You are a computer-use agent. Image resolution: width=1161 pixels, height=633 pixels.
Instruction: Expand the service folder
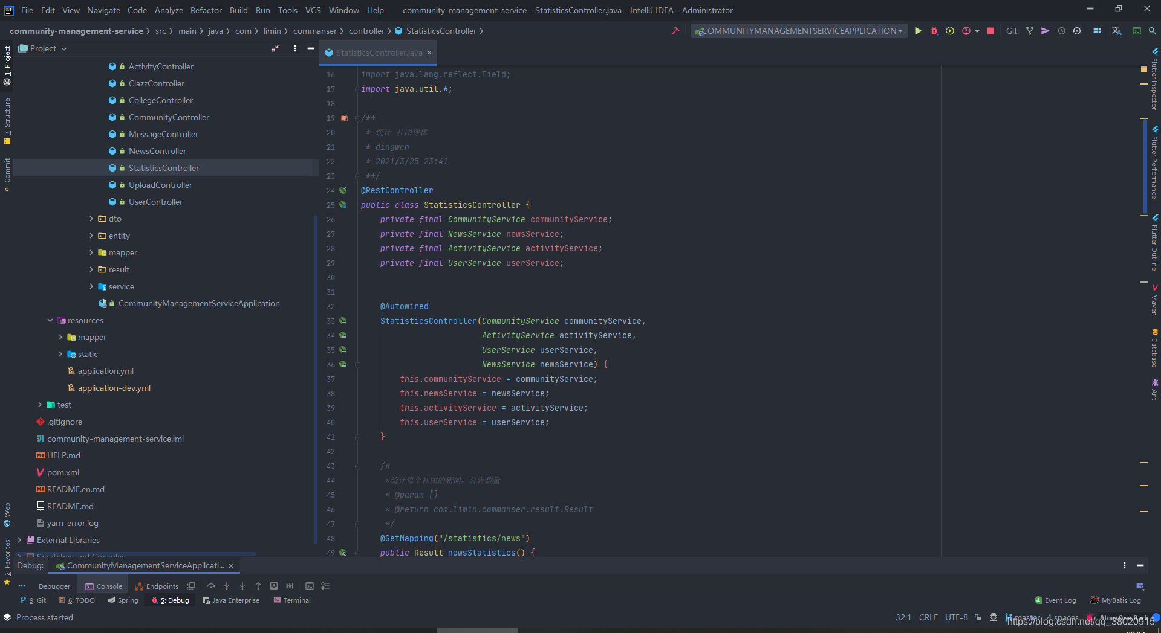tap(91, 286)
